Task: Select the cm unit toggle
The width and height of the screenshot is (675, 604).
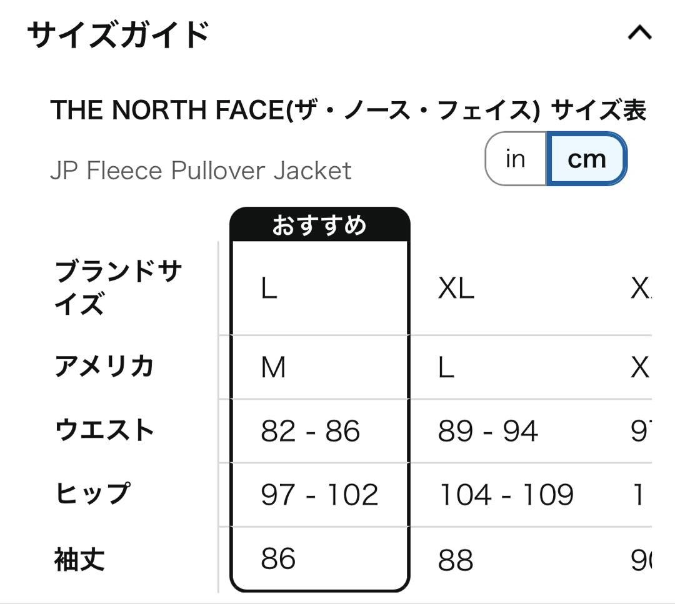Action: pos(586,159)
